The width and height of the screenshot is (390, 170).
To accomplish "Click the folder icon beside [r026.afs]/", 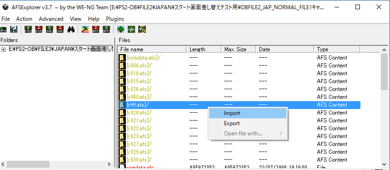I will pos(122,89).
